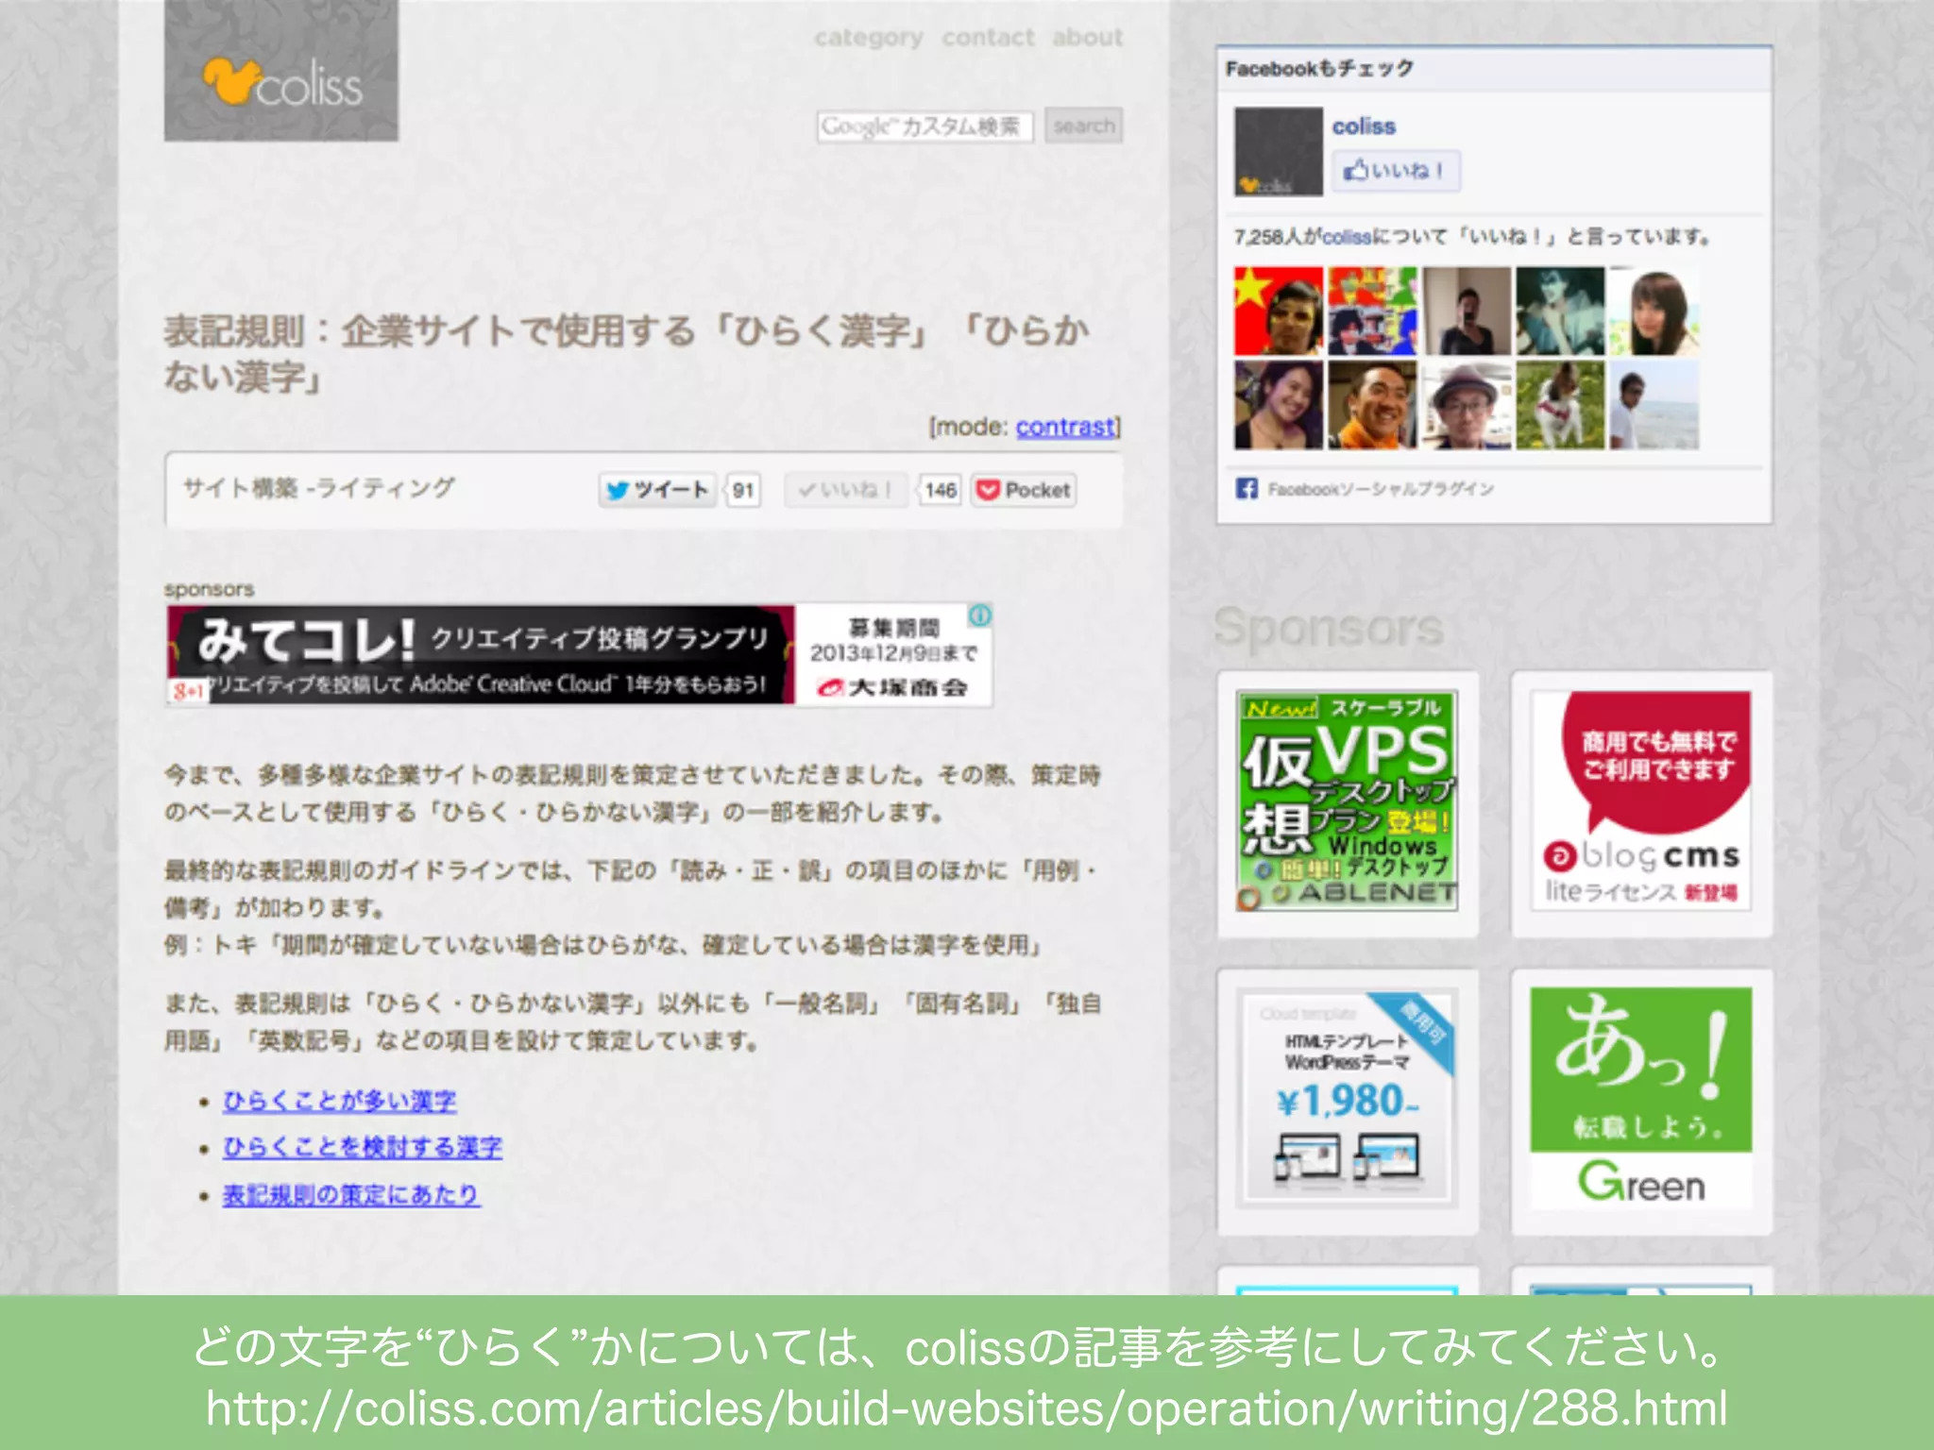
Task: Click the dog on grass fan photo
Action: coord(1560,405)
